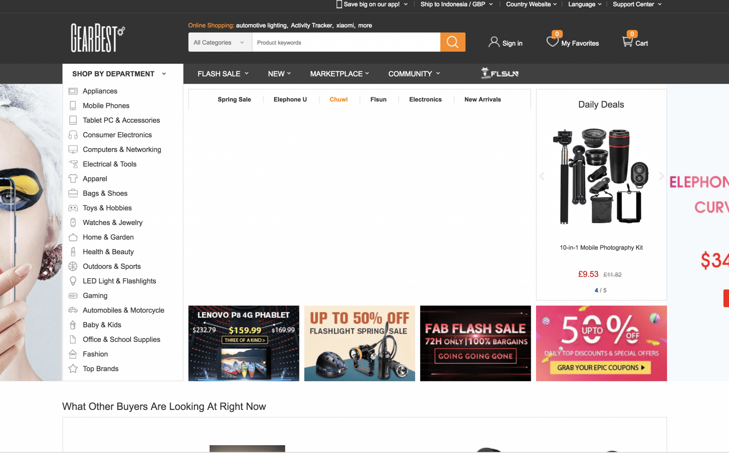Image resolution: width=729 pixels, height=453 pixels.
Task: Open the Language dropdown
Action: click(585, 4)
